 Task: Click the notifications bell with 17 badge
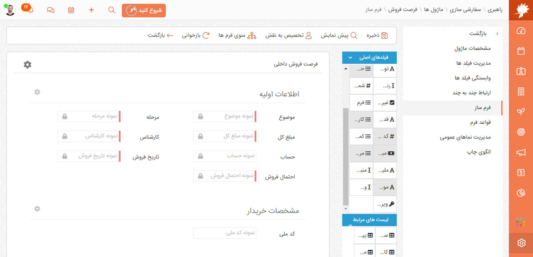point(29,10)
